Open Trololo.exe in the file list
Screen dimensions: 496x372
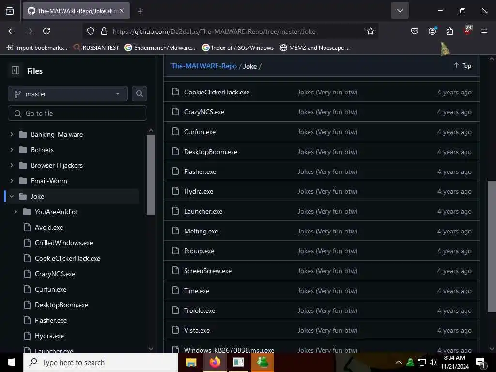(x=199, y=310)
